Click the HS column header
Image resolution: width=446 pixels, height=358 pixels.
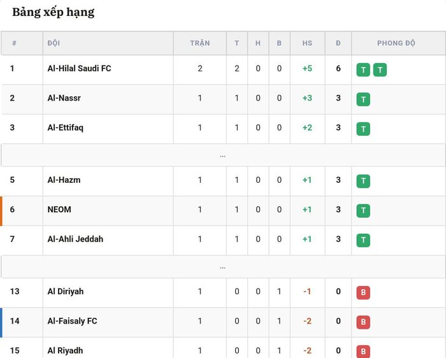pos(307,43)
